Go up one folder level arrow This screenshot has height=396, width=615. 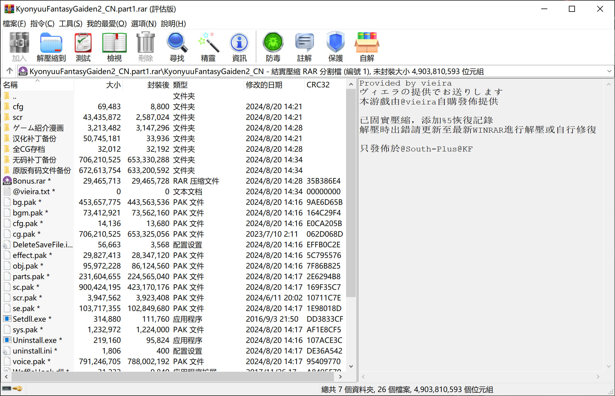[9, 71]
